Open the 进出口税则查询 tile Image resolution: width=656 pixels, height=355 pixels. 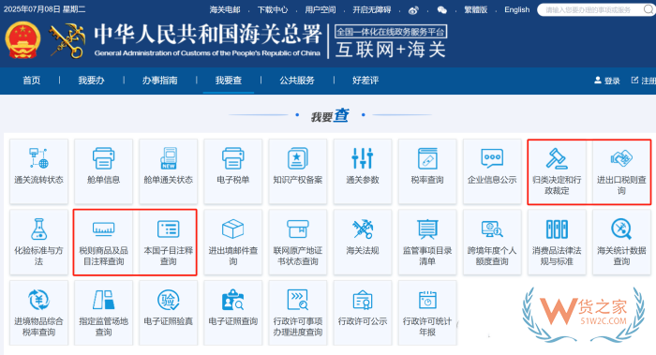pos(621,171)
